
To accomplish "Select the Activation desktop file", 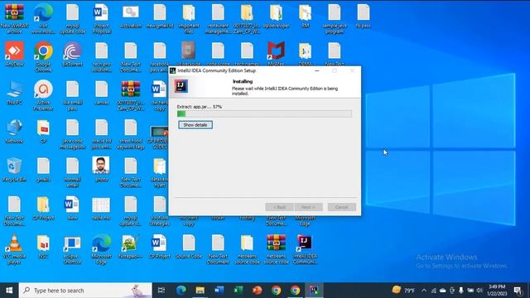I will point(131,17).
